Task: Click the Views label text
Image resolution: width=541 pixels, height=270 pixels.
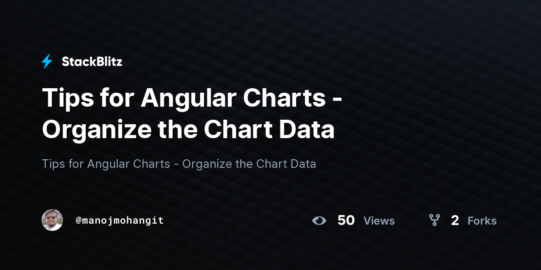Action: [379, 221]
